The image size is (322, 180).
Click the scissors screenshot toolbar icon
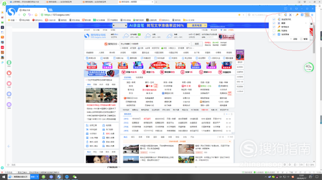(x=290, y=15)
